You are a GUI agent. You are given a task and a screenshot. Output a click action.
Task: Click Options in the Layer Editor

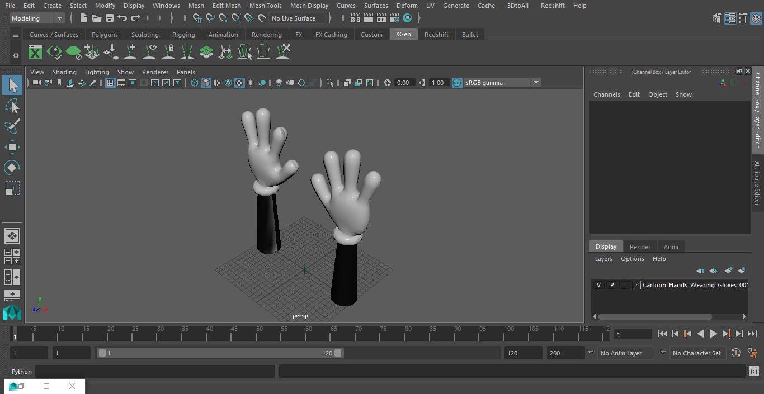(632, 259)
